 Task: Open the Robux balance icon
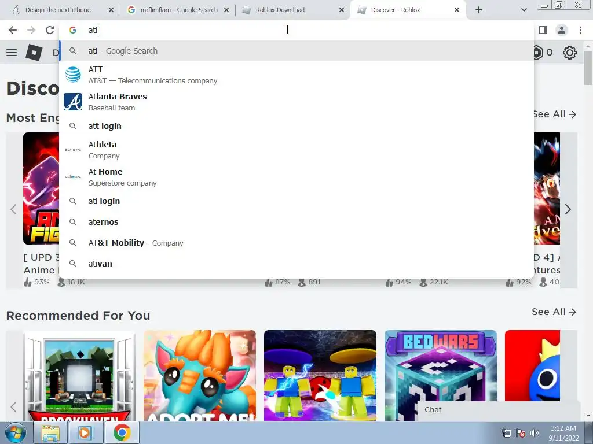click(537, 53)
